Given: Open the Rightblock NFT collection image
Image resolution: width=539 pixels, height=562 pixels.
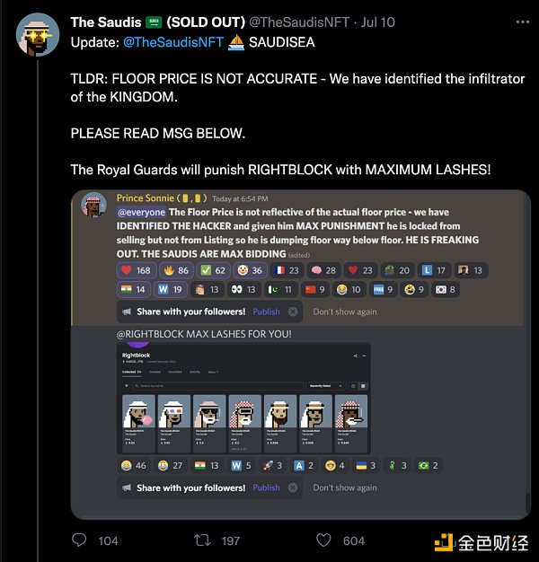Looking at the screenshot, I should tap(243, 399).
